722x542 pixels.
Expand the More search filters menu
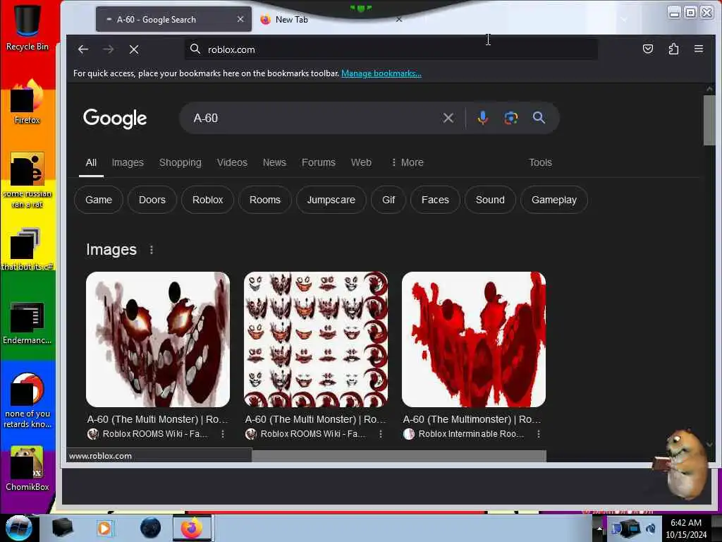click(407, 163)
